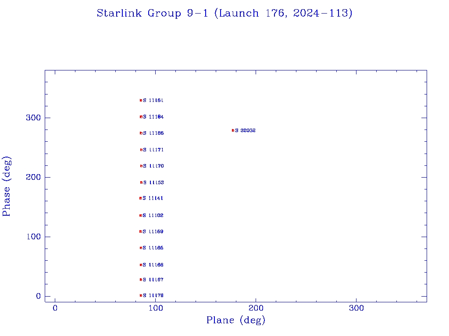Click the 'S 11171' satellite label

tap(153, 150)
